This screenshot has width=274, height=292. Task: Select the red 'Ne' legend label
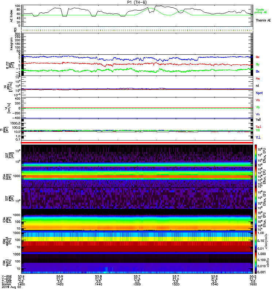[258, 78]
